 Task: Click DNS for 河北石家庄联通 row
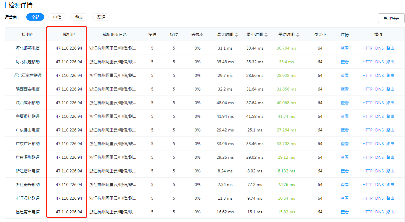pyautogui.click(x=379, y=76)
